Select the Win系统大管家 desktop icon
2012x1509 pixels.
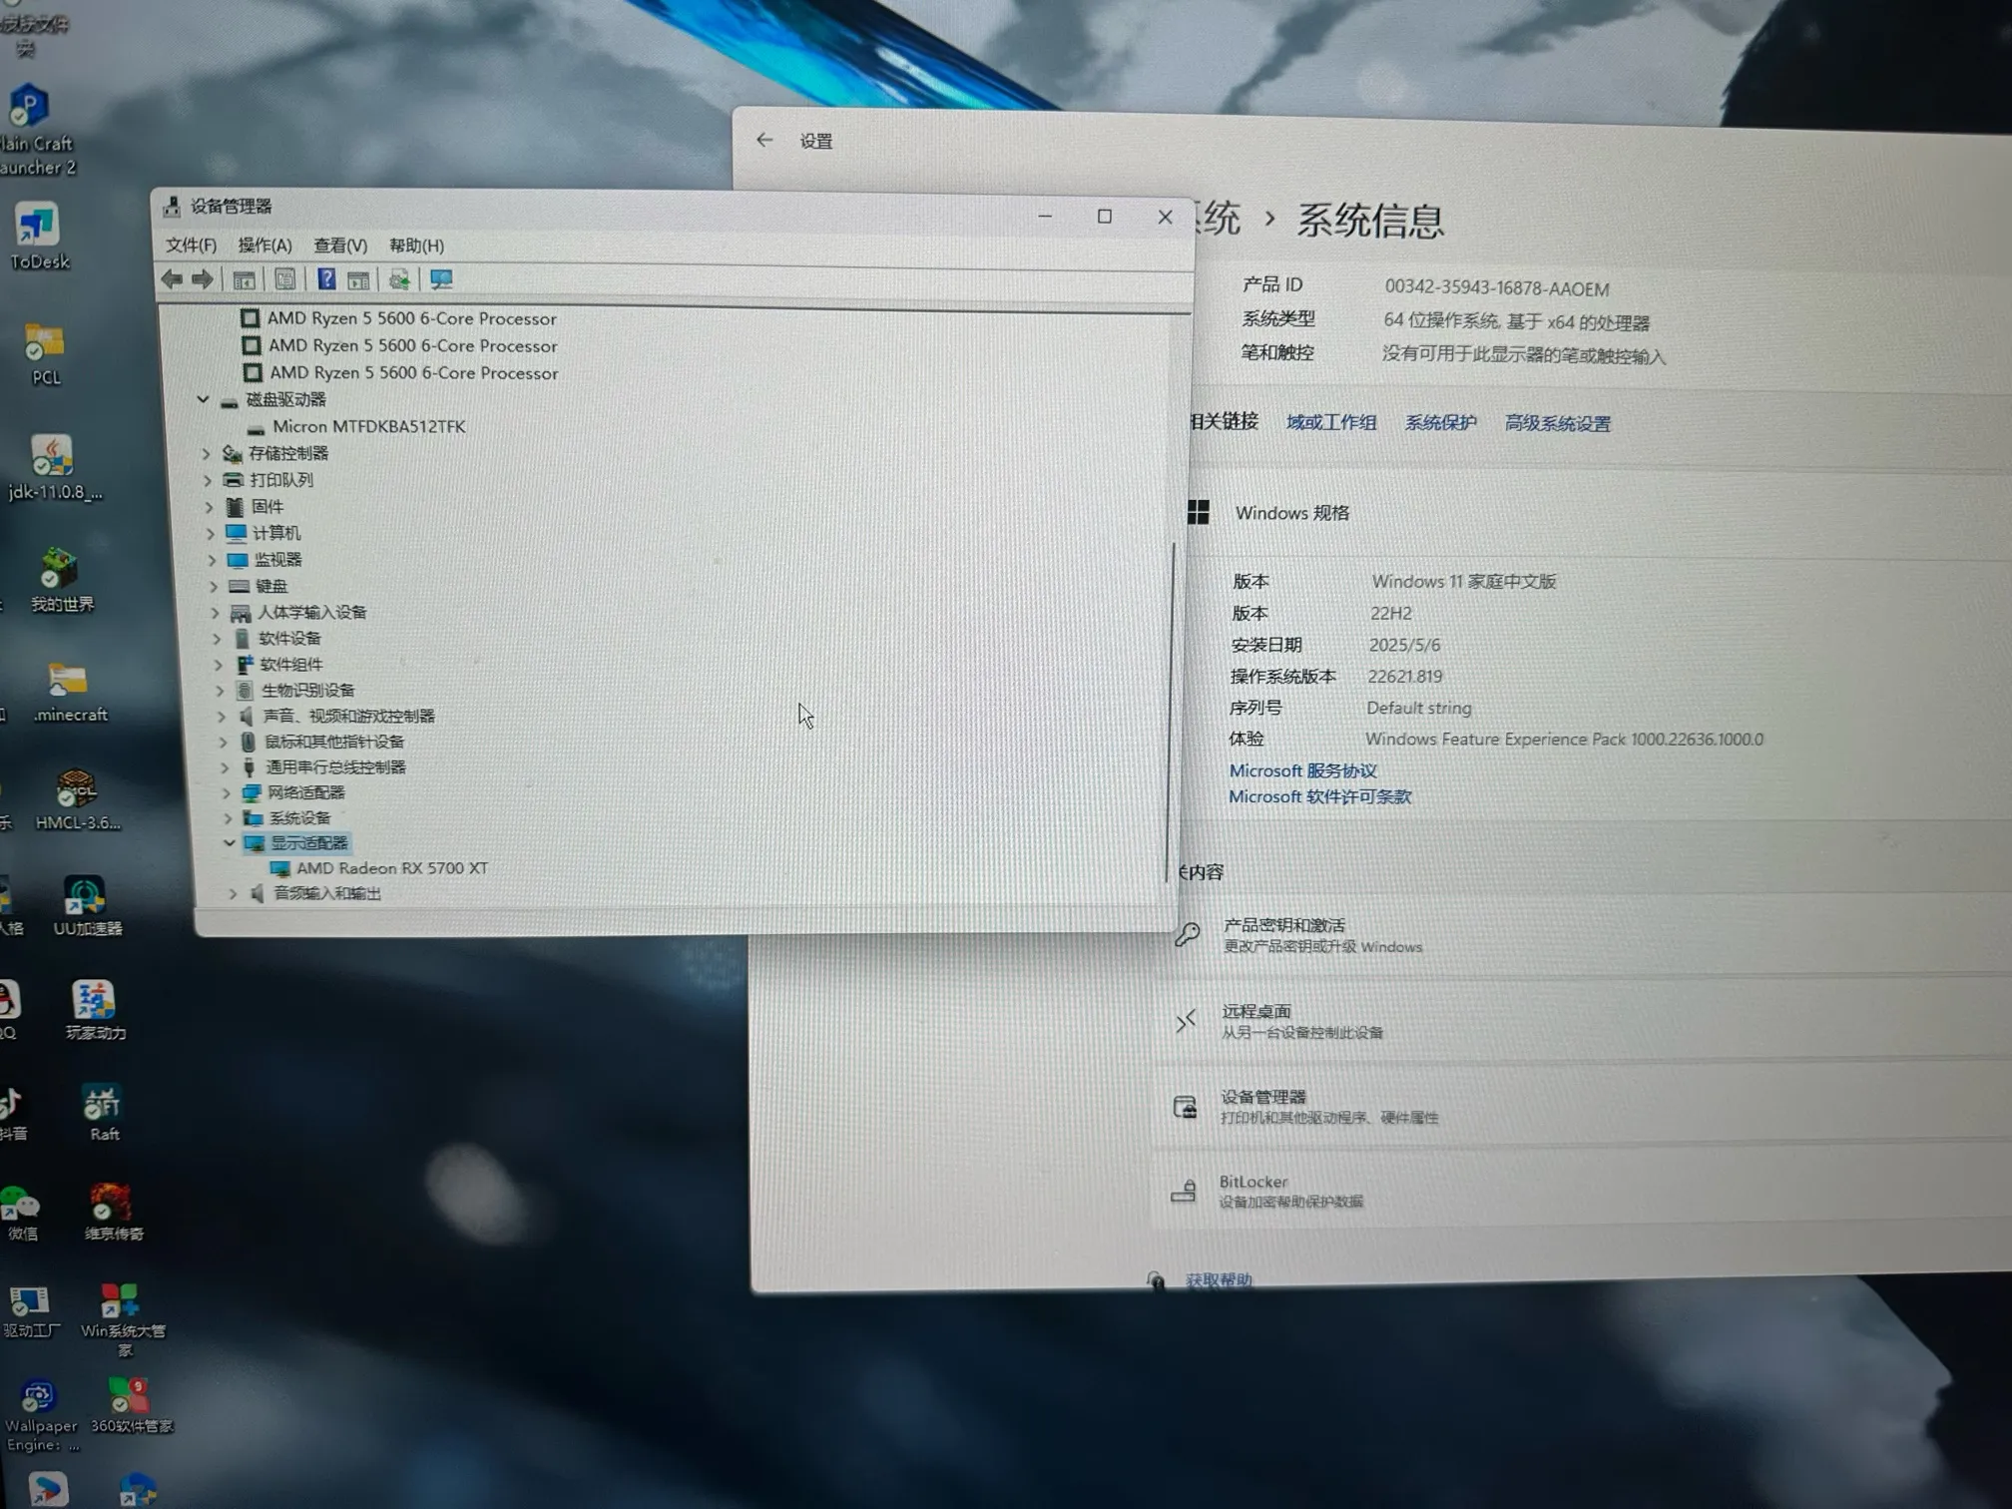point(123,1319)
